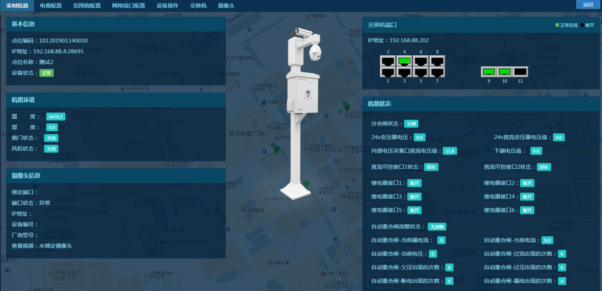Click switch port 8 icon
Screen dimensions: 602x291
[437, 61]
